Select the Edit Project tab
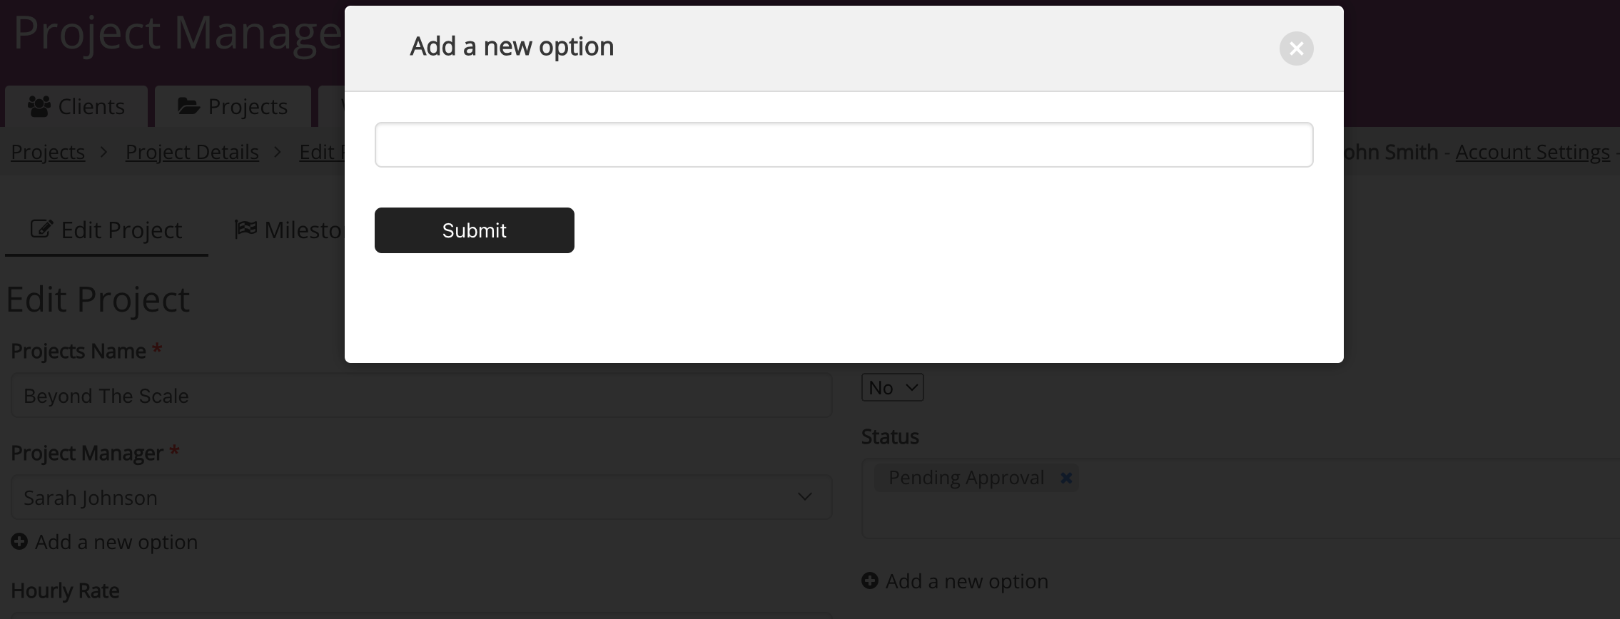This screenshot has height=619, width=1620. (x=106, y=230)
